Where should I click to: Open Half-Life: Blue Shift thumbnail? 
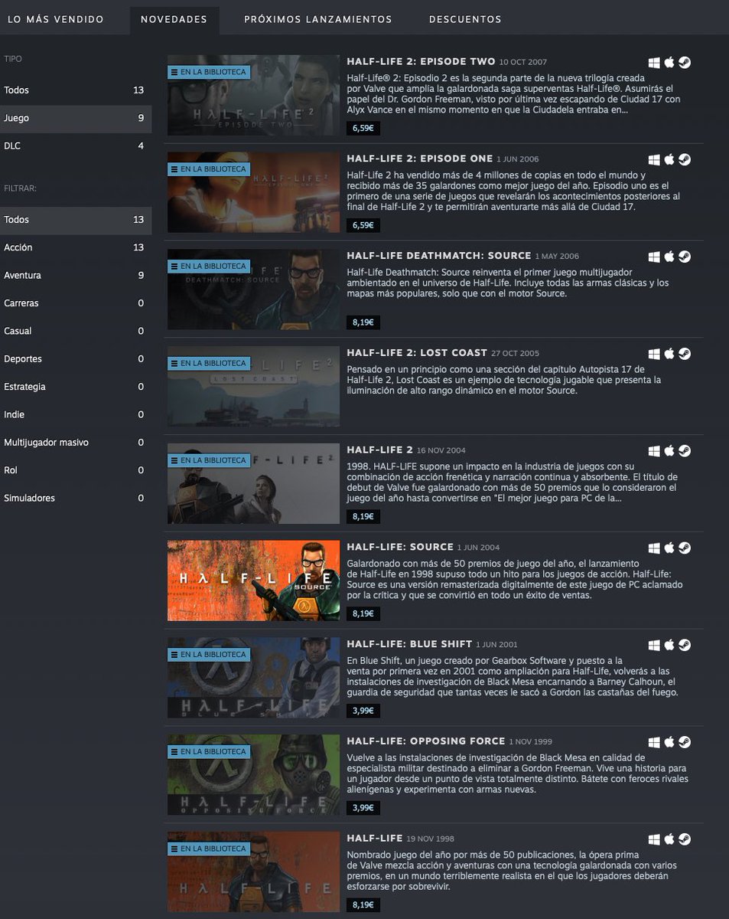pos(253,678)
